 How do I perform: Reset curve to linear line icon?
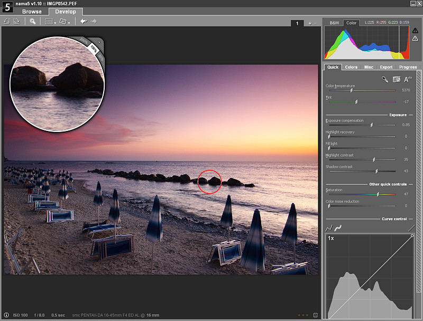coord(411,228)
